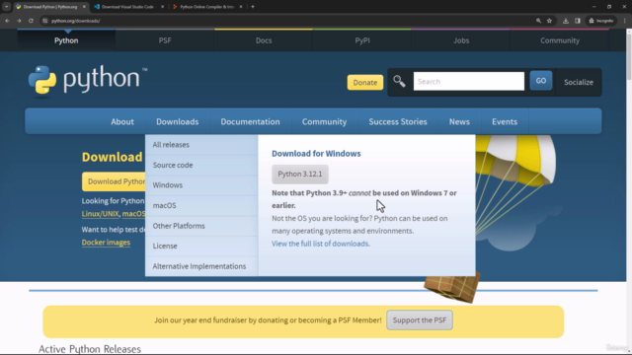Open the Socialize menu

pyautogui.click(x=579, y=82)
